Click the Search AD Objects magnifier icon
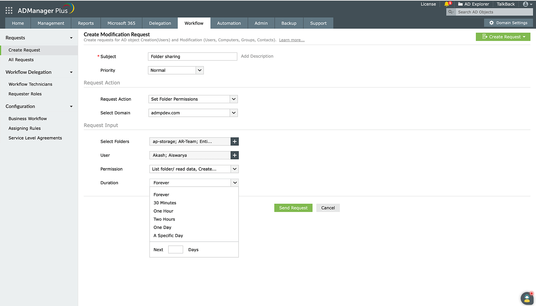The image size is (536, 306). point(451,12)
